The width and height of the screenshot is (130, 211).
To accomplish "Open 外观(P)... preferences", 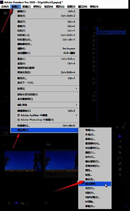I will 95,135.
